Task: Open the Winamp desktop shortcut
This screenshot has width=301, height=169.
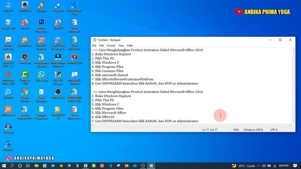Action: click(41, 7)
